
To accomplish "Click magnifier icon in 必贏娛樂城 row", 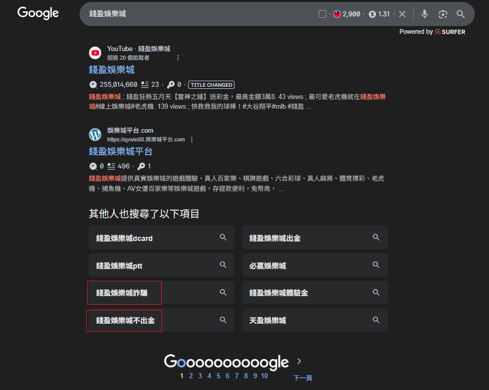I will point(376,265).
